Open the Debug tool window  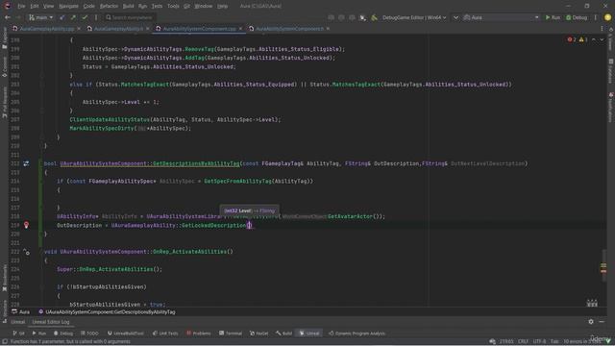pos(63,334)
